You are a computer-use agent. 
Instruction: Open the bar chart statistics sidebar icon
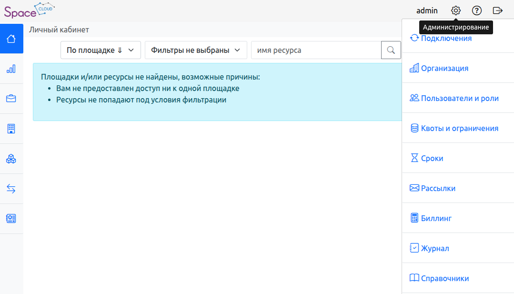[11, 69]
